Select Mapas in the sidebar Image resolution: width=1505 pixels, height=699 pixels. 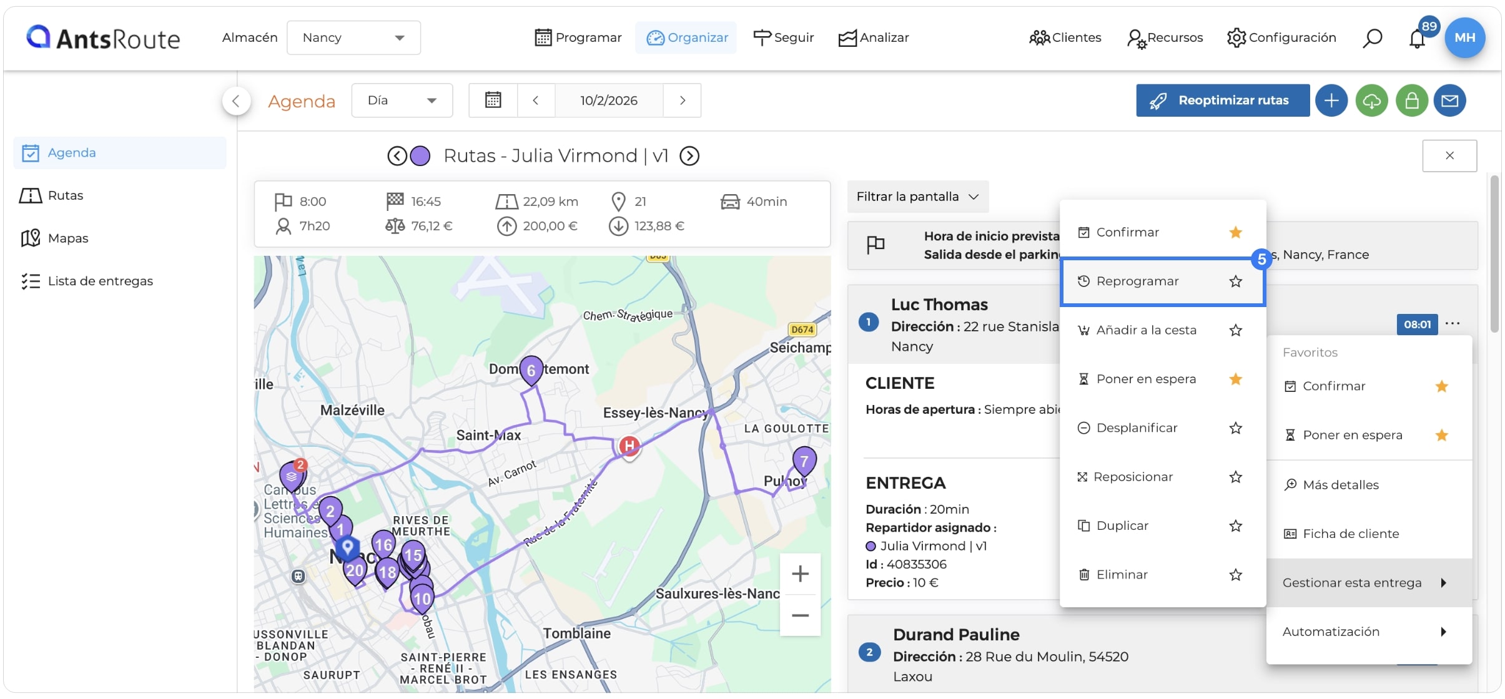(120, 238)
